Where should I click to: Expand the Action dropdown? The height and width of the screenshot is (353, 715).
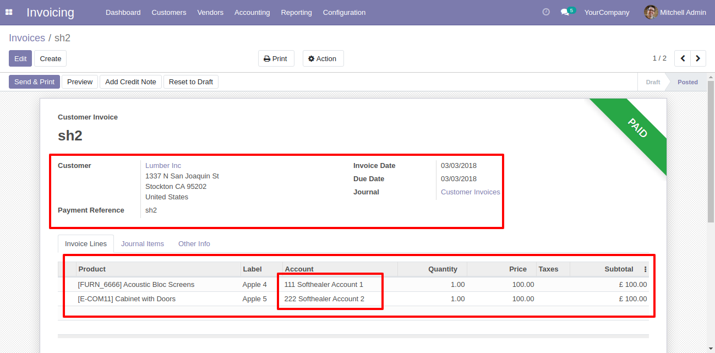(323, 58)
